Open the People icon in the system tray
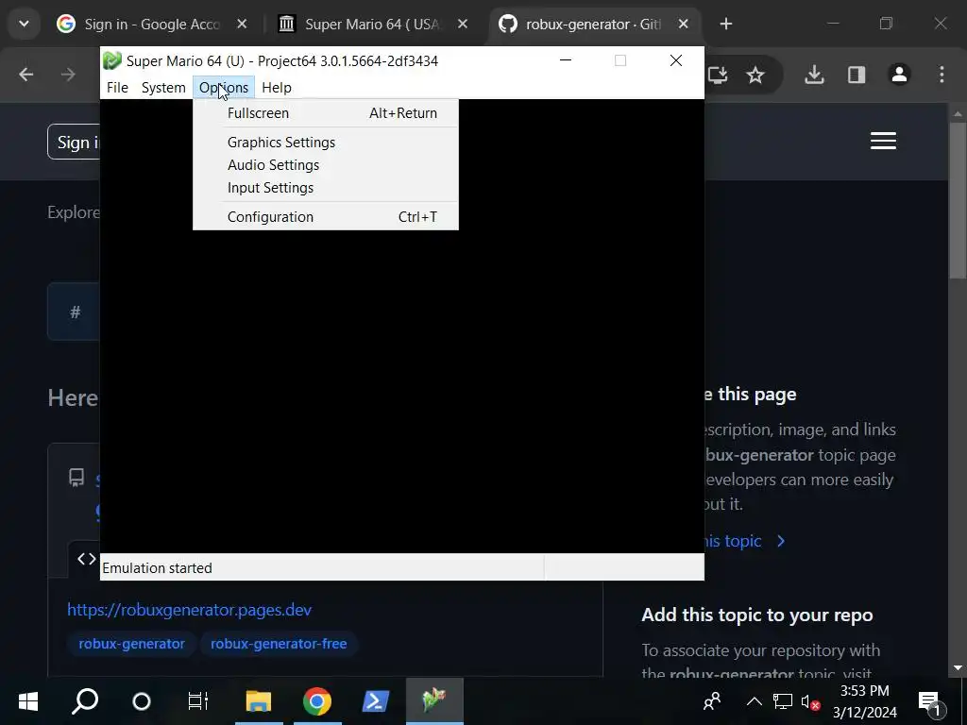 tap(712, 701)
